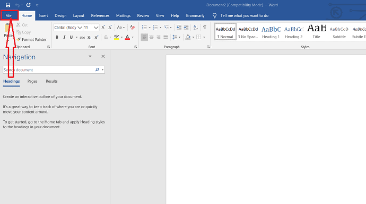Open the References ribbon tab

[100, 15]
